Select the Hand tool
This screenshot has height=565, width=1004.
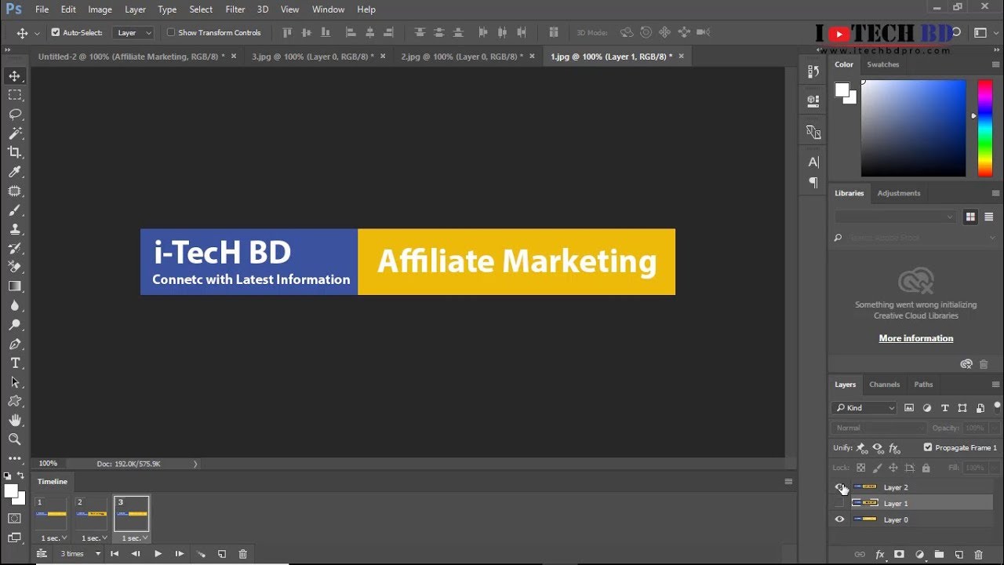(x=15, y=421)
